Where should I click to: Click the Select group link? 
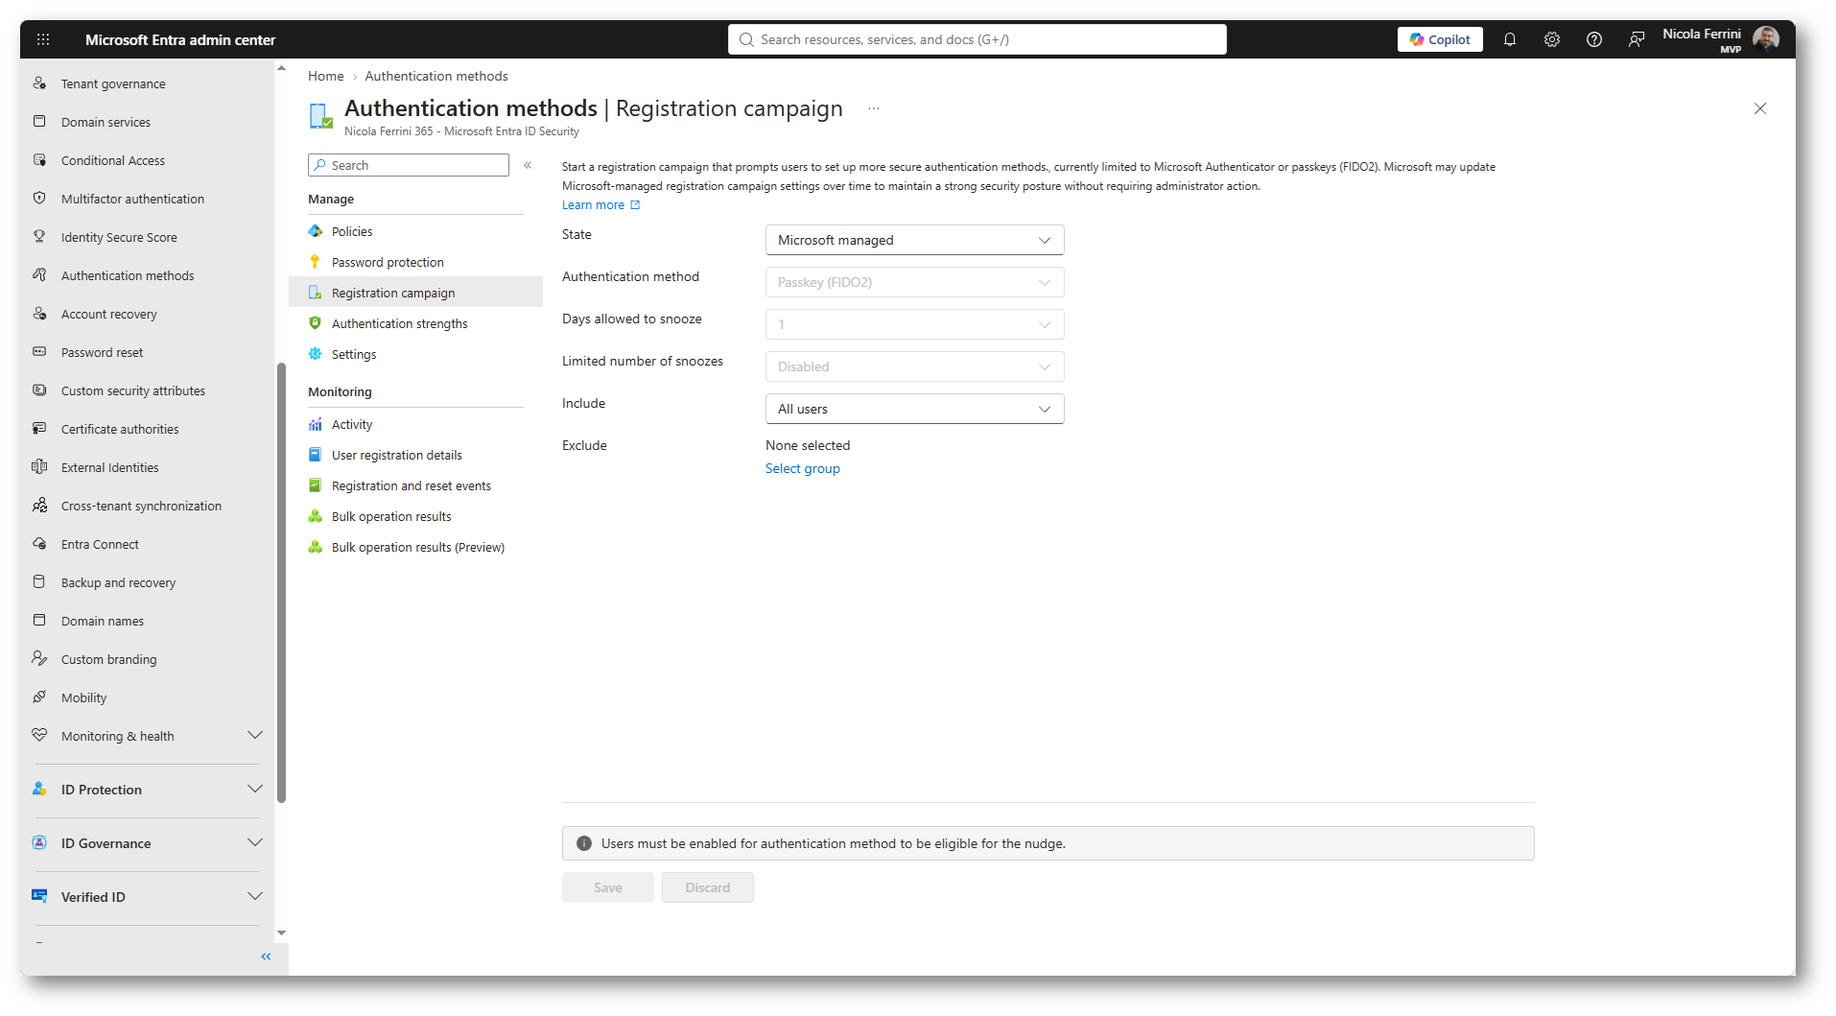click(803, 468)
